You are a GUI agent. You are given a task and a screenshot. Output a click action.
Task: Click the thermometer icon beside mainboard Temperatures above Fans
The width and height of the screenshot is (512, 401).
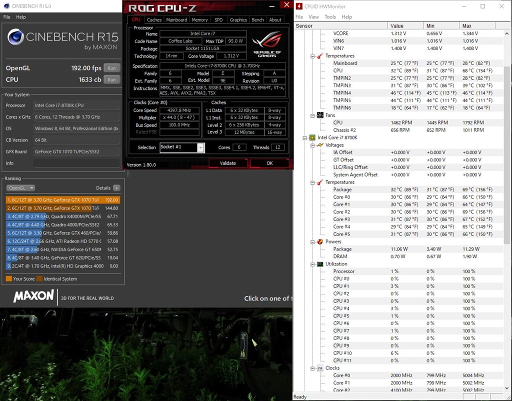click(319, 56)
